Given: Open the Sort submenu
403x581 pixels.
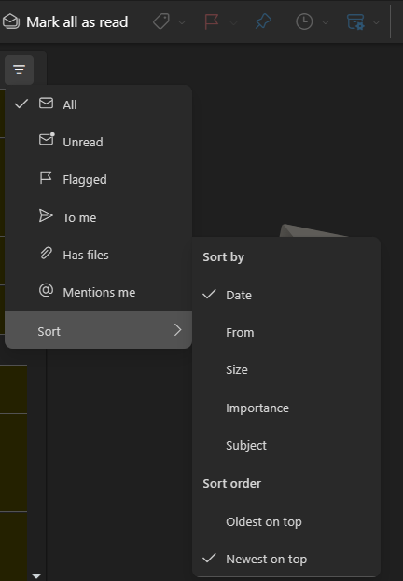Looking at the screenshot, I should [x=98, y=330].
